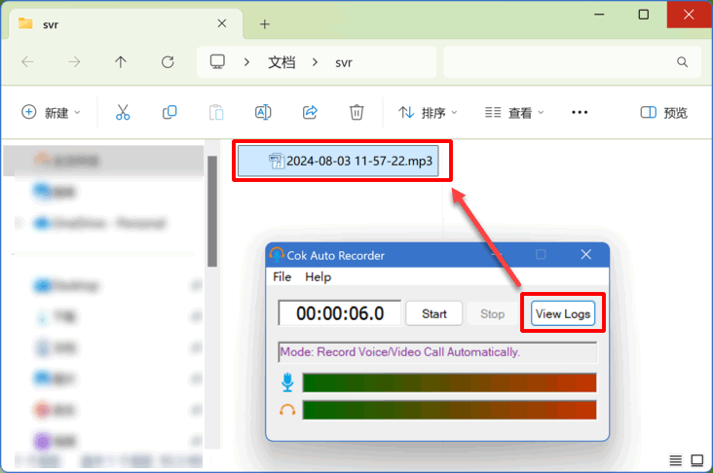Image resolution: width=713 pixels, height=473 pixels.
Task: Open the Help menu in recorder
Action: click(318, 276)
